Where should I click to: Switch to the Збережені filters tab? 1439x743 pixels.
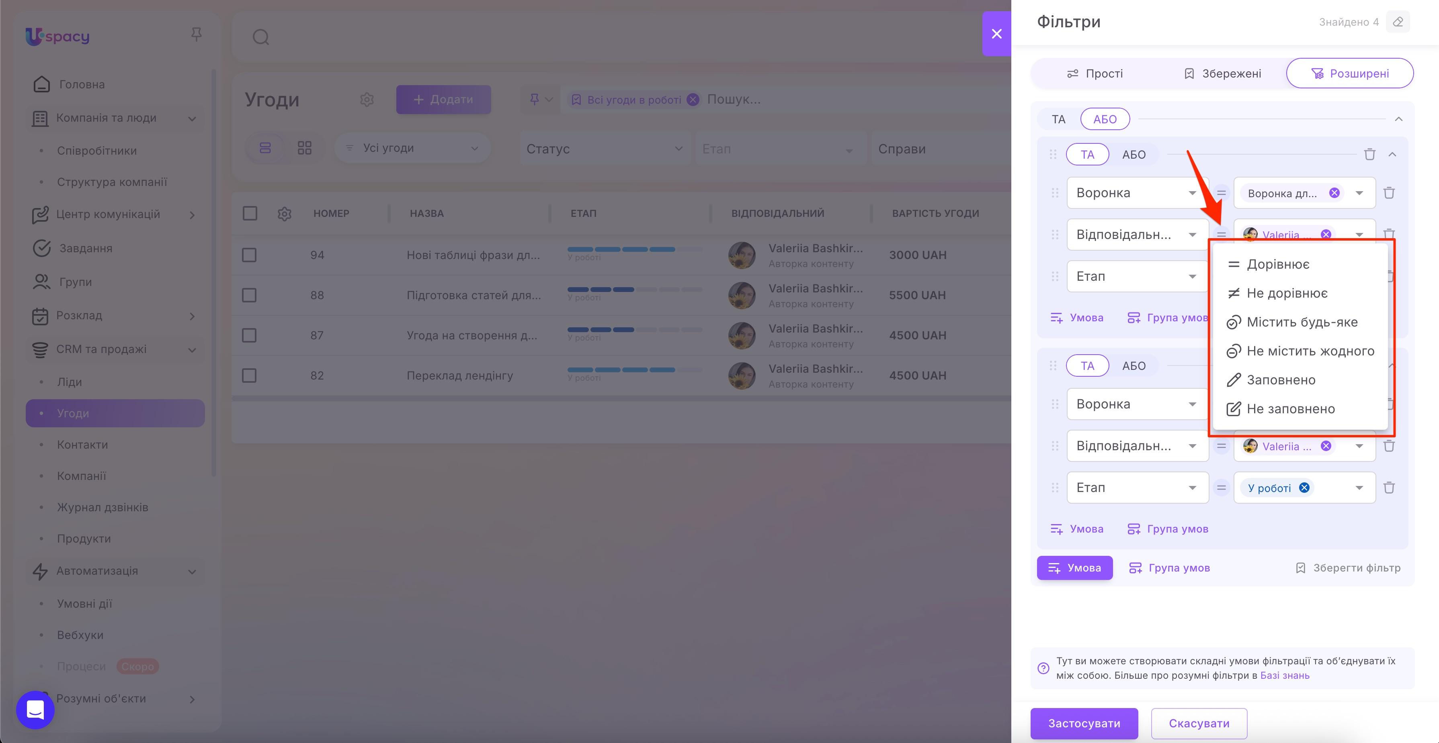pyautogui.click(x=1222, y=73)
